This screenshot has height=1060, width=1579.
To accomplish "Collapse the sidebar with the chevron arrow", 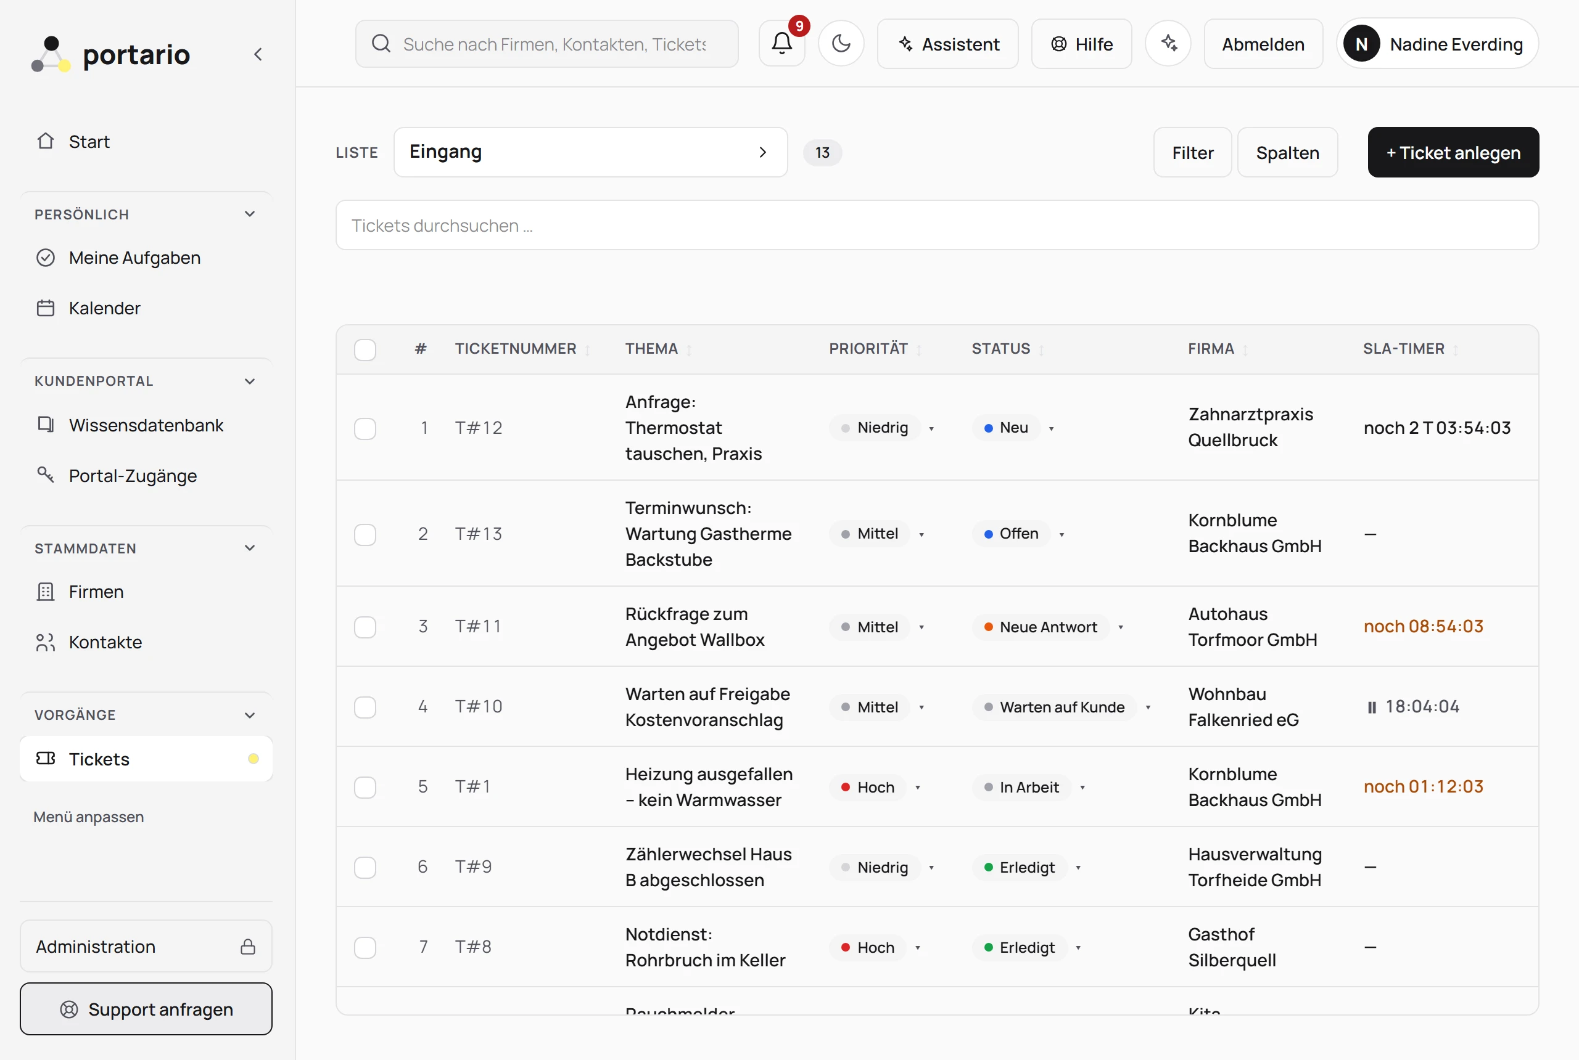I will [258, 54].
